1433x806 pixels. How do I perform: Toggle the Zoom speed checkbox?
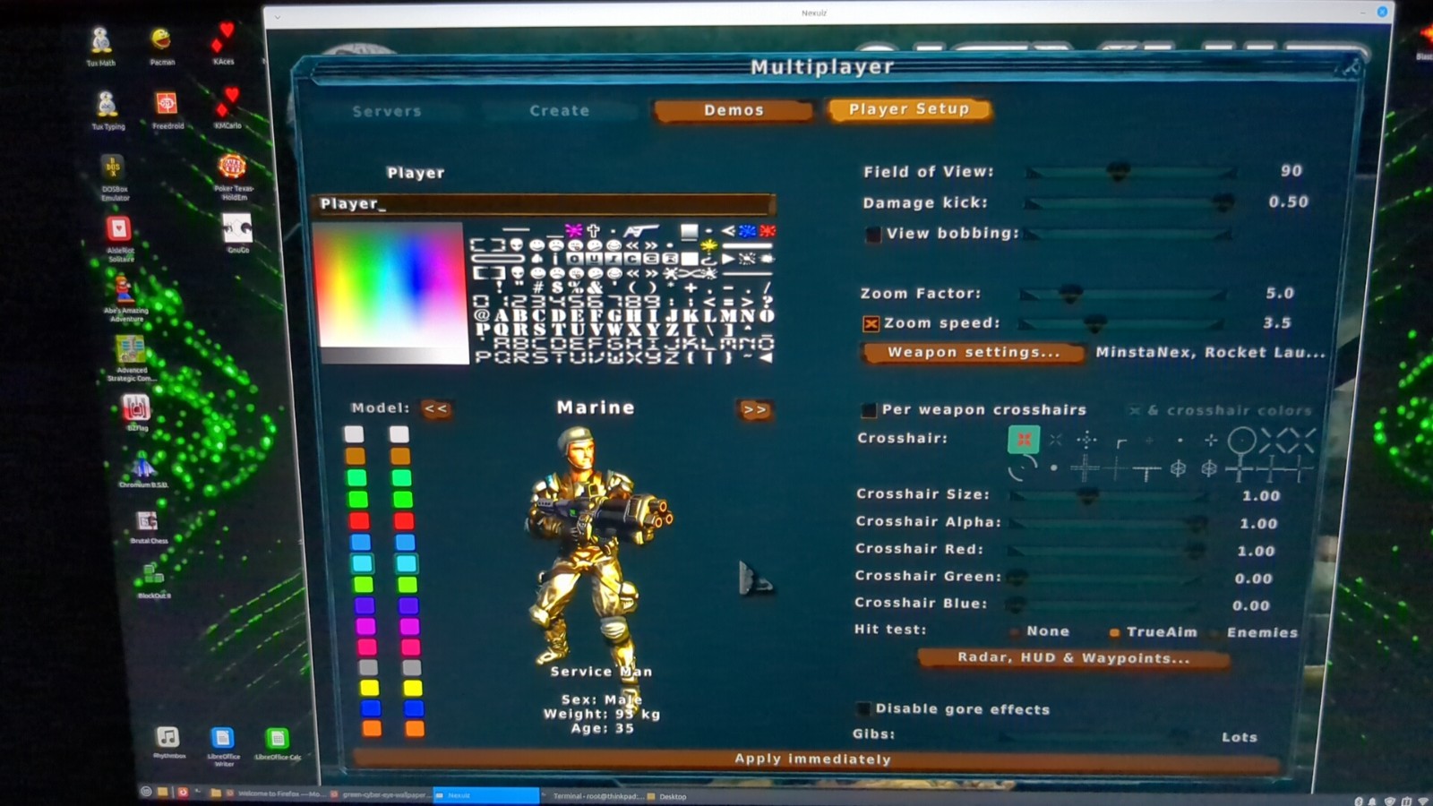point(871,323)
